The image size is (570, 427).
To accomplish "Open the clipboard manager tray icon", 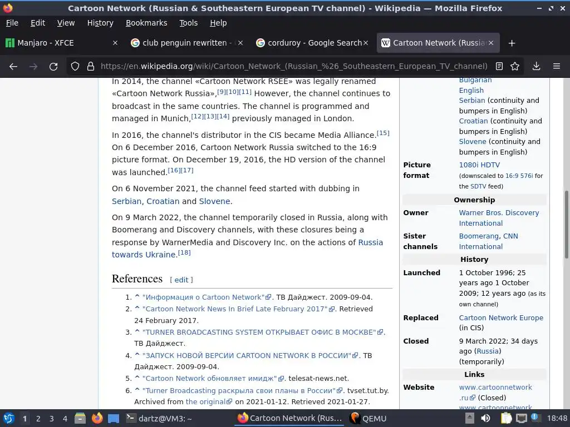I will (505, 418).
